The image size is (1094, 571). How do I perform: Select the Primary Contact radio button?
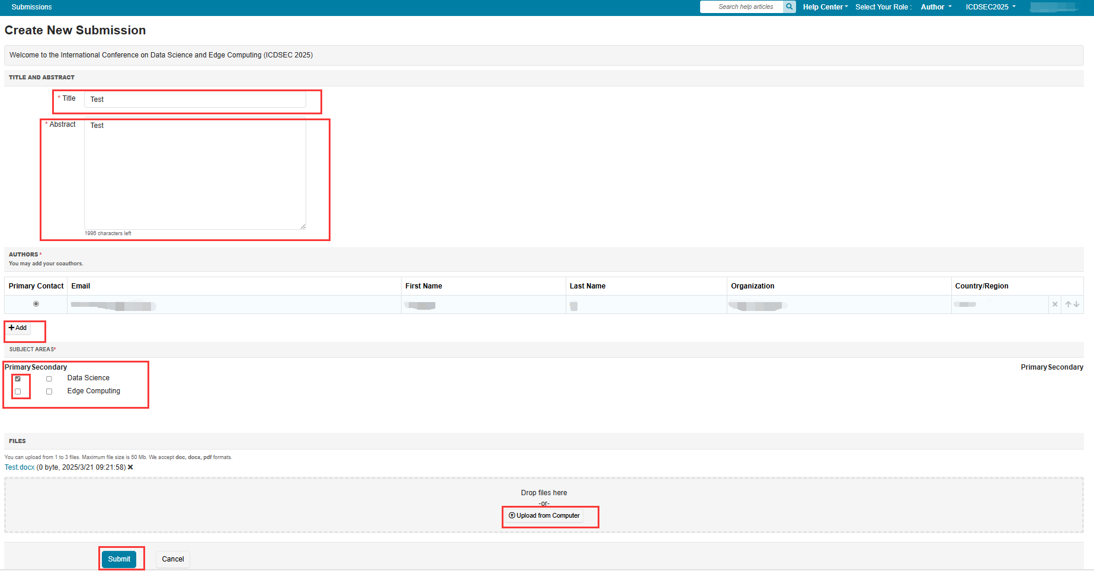[x=36, y=304]
